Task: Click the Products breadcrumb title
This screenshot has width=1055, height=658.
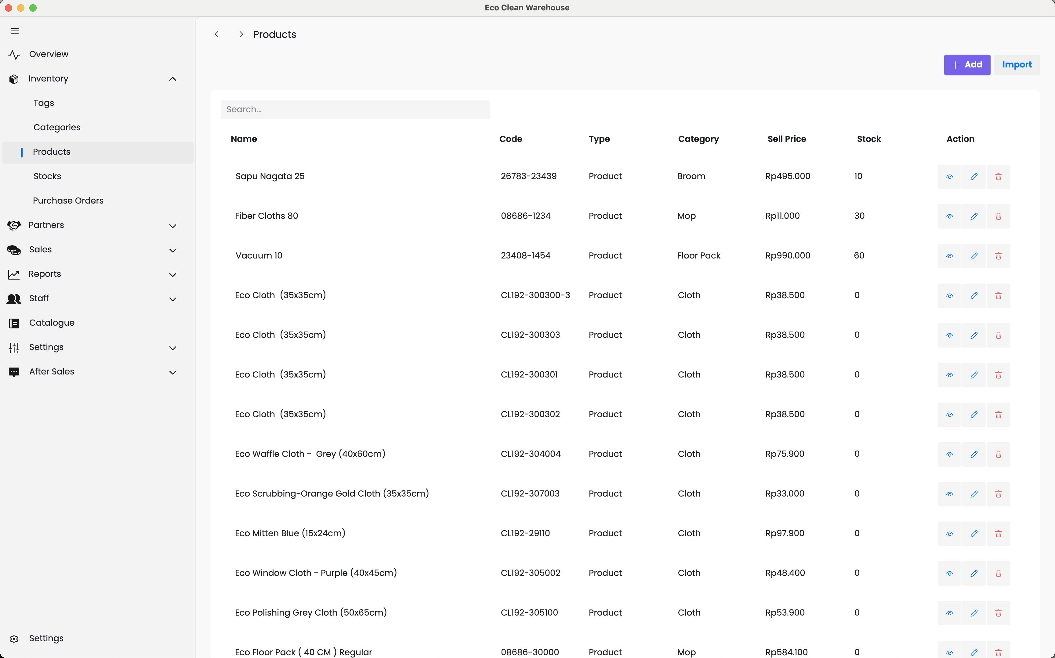Action: pos(275,34)
